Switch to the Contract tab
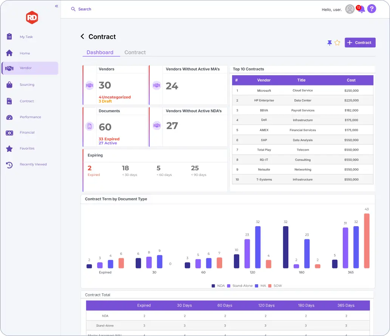Image resolution: width=390 pixels, height=336 pixels. click(135, 52)
